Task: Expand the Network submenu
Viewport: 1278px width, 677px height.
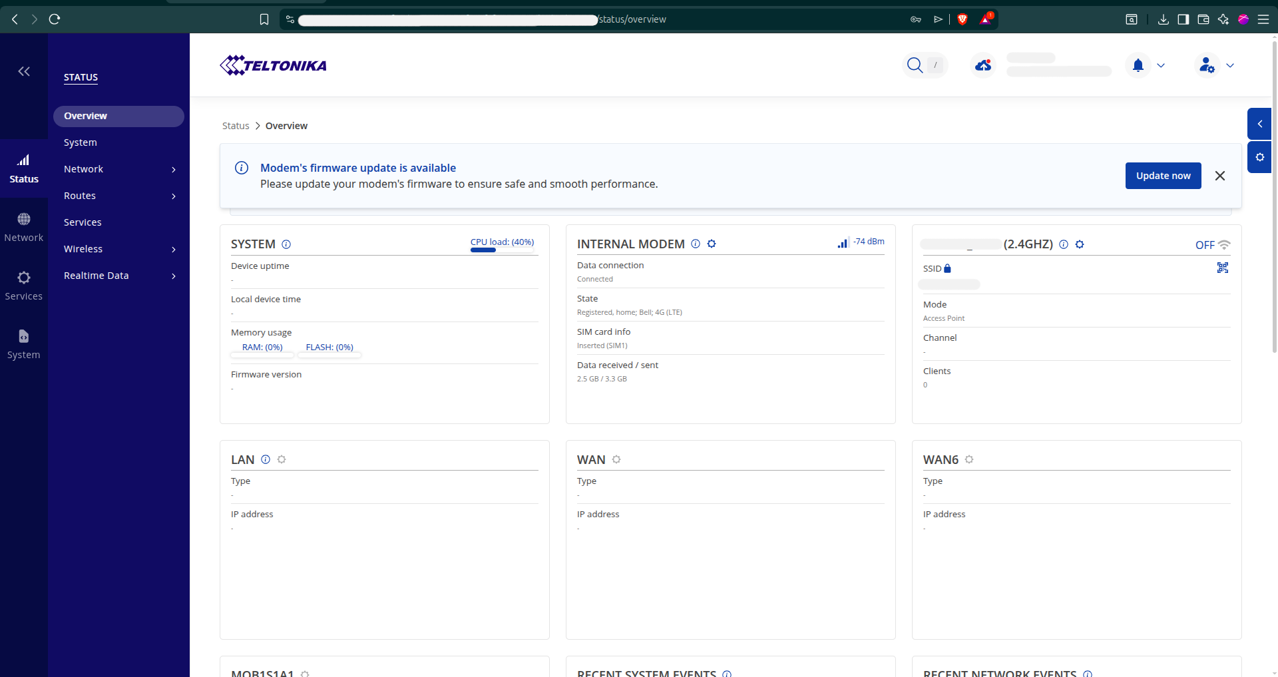Action: (x=118, y=169)
